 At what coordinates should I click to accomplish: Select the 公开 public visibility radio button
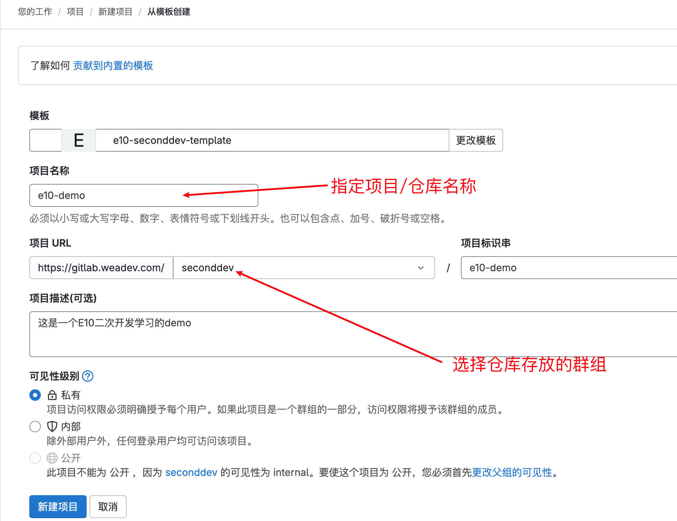tap(35, 458)
